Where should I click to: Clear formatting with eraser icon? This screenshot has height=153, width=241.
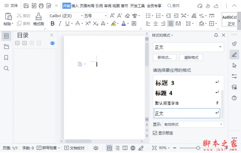pos(127,16)
